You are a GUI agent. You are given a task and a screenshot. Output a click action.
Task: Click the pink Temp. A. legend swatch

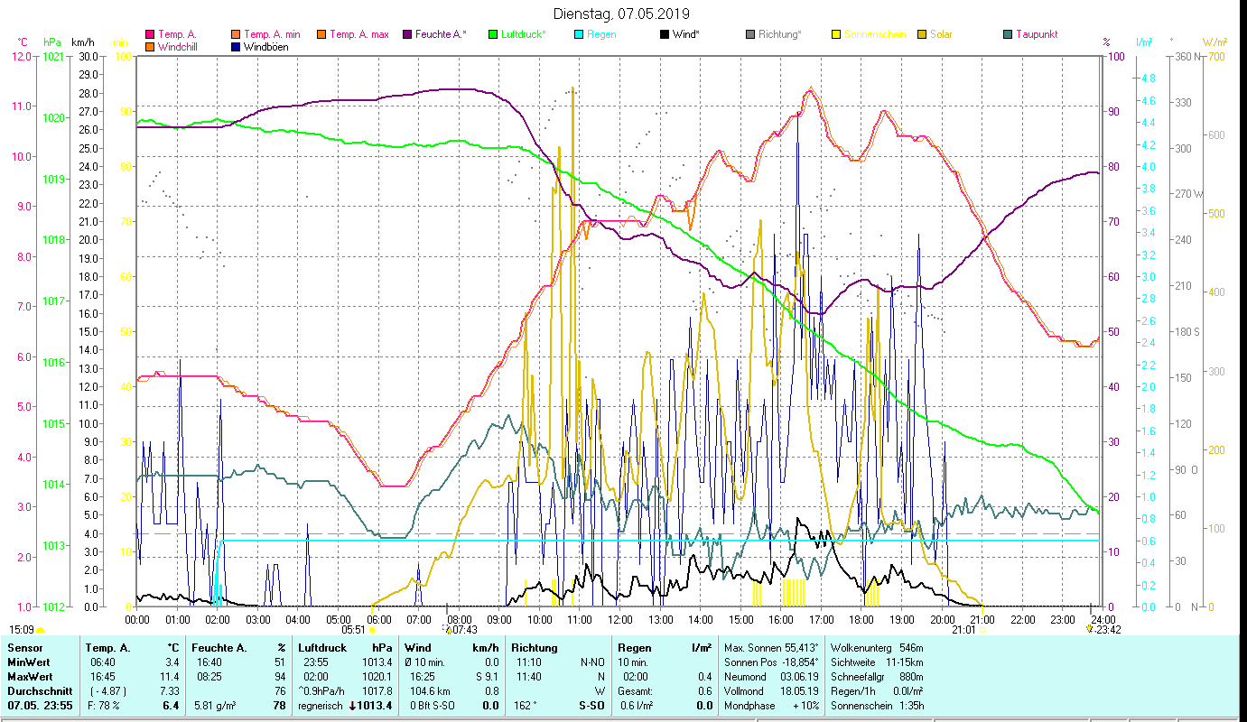[150, 35]
